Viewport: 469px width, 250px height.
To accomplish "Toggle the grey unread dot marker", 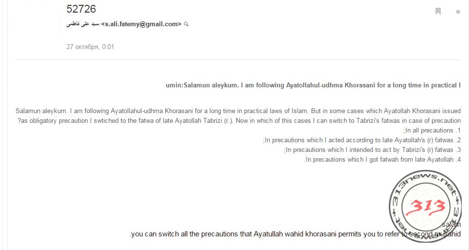I will click(x=458, y=12).
